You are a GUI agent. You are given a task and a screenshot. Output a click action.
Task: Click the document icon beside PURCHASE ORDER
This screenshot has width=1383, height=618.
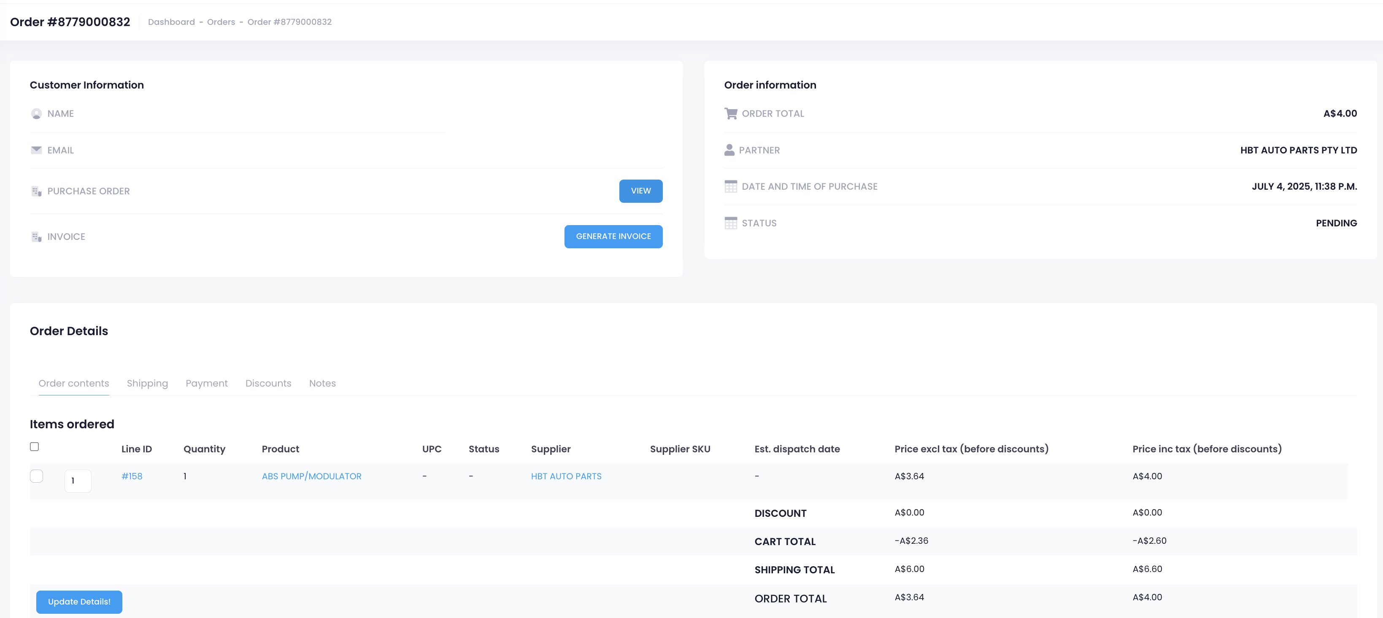(x=36, y=191)
